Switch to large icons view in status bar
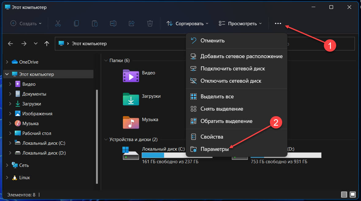Screen dimensions: 361x201 coord(353,195)
